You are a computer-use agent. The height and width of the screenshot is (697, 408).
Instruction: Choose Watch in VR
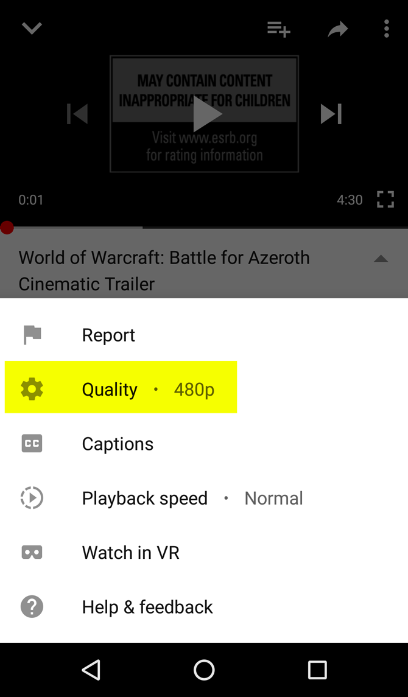click(130, 553)
